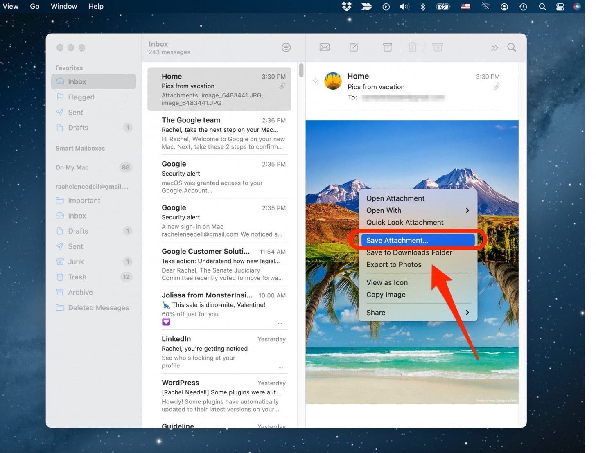Open the Window menu
This screenshot has width=596, height=453.
[64, 7]
